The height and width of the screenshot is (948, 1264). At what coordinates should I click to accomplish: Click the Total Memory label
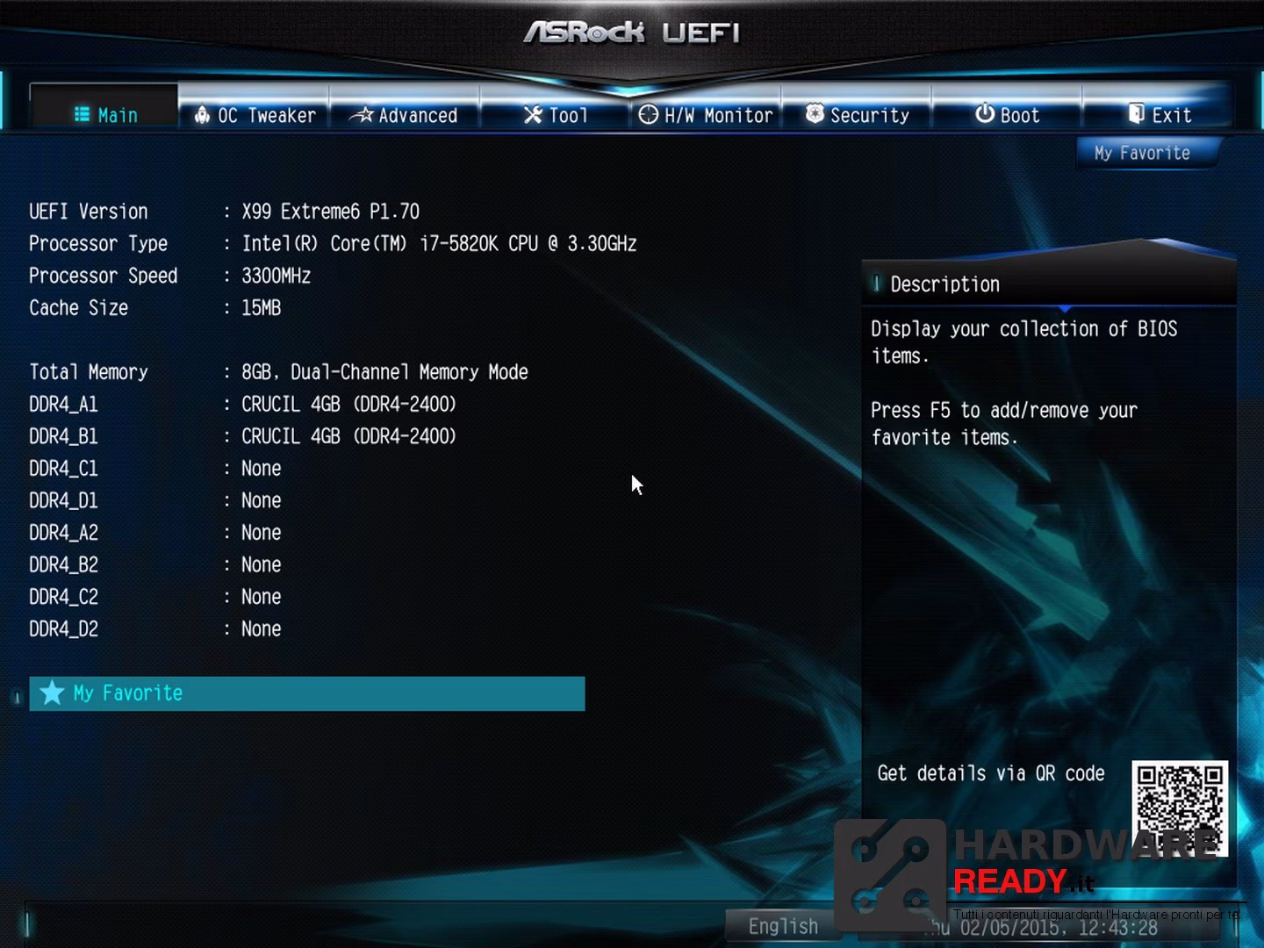tap(89, 372)
